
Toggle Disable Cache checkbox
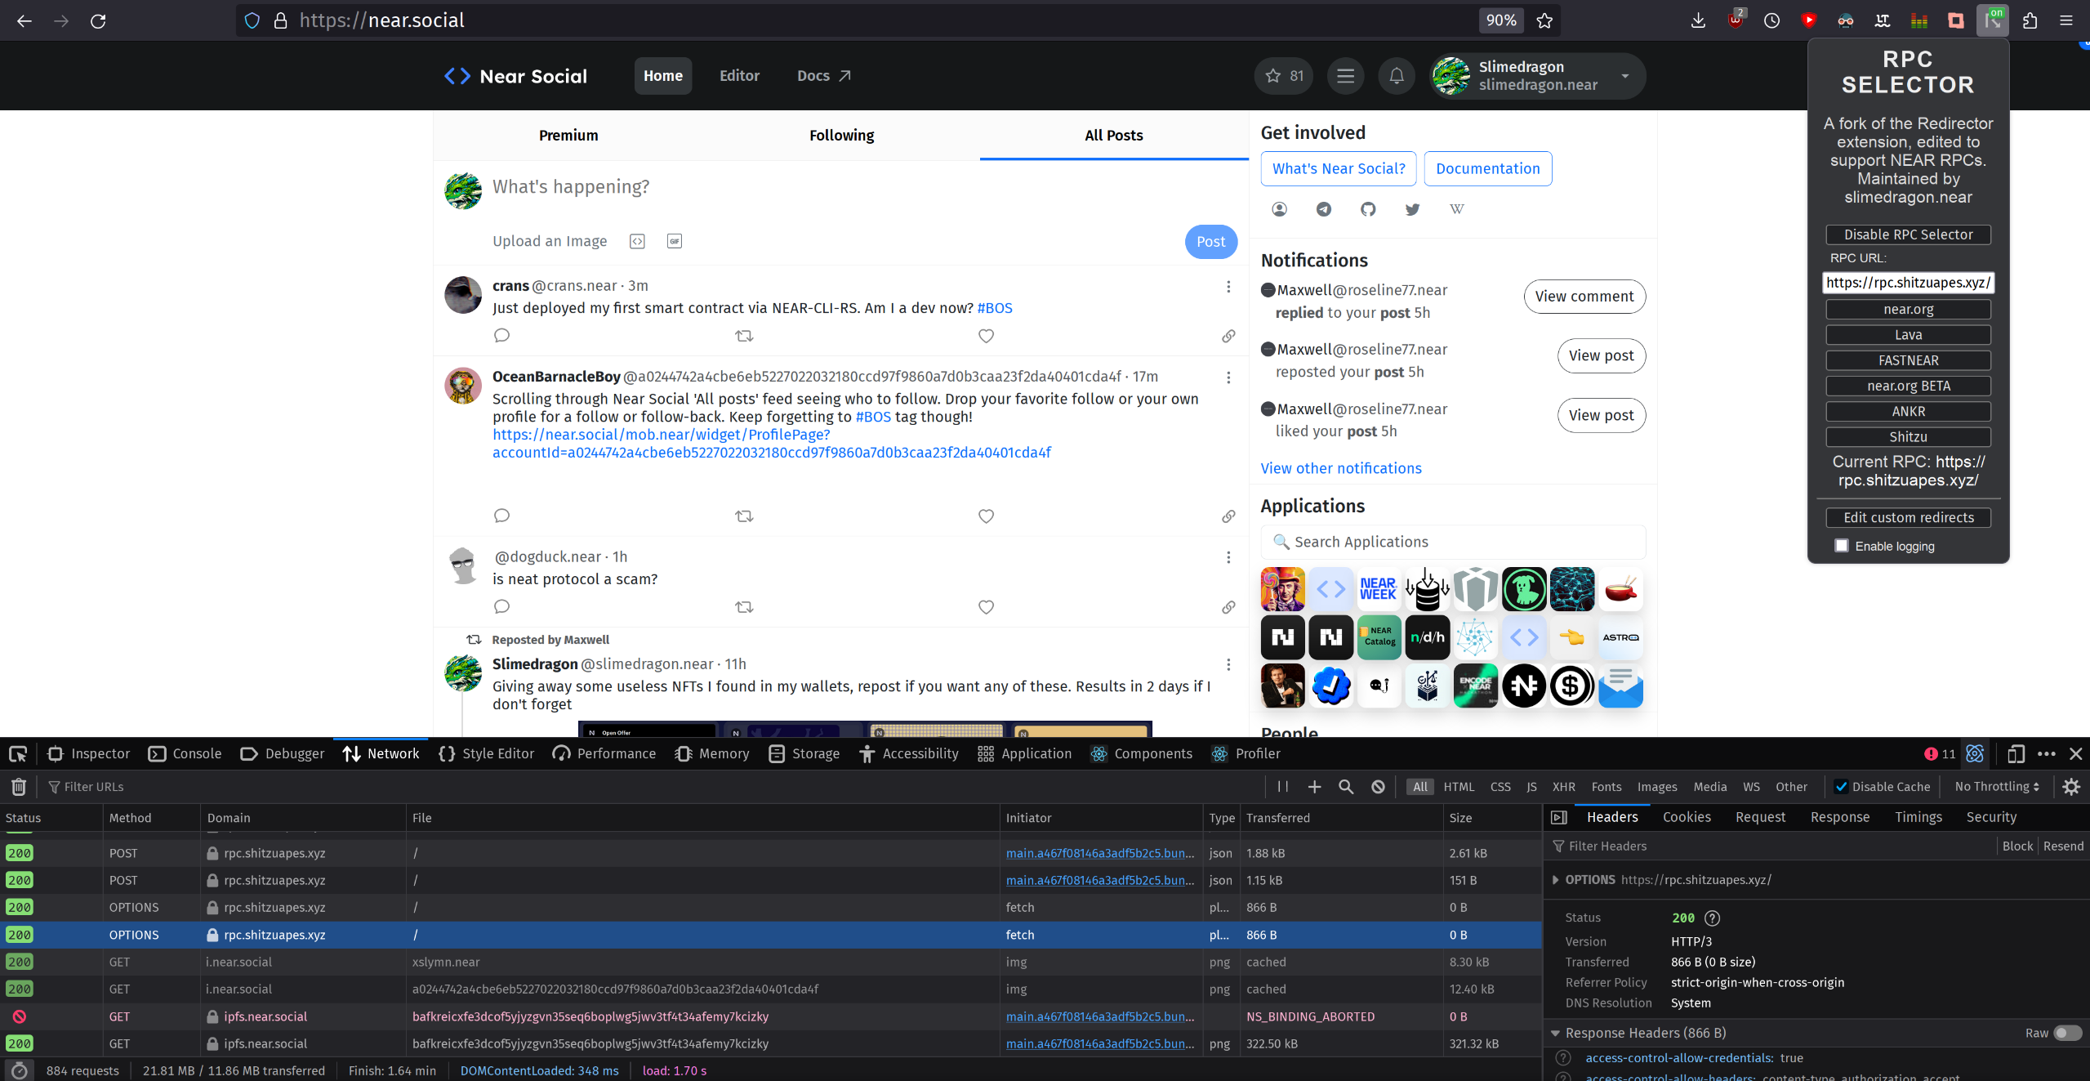[1841, 787]
